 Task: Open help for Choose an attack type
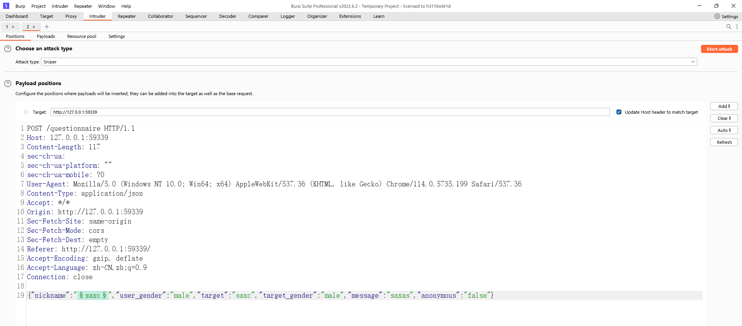[x=8, y=49]
